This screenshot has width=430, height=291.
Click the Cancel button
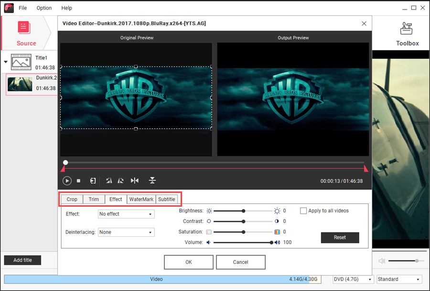pos(241,262)
